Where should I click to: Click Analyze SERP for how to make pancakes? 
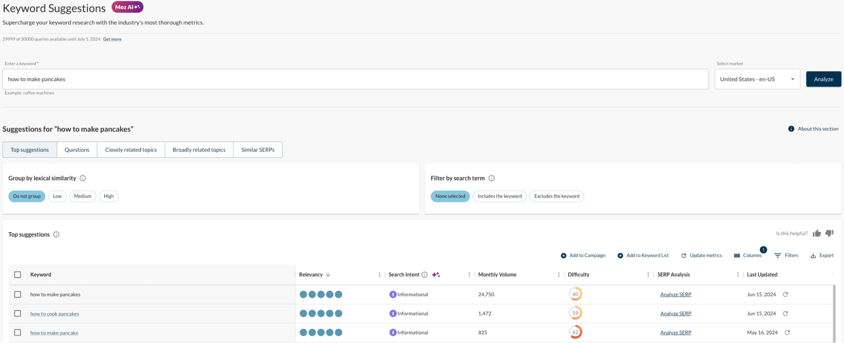coord(676,294)
